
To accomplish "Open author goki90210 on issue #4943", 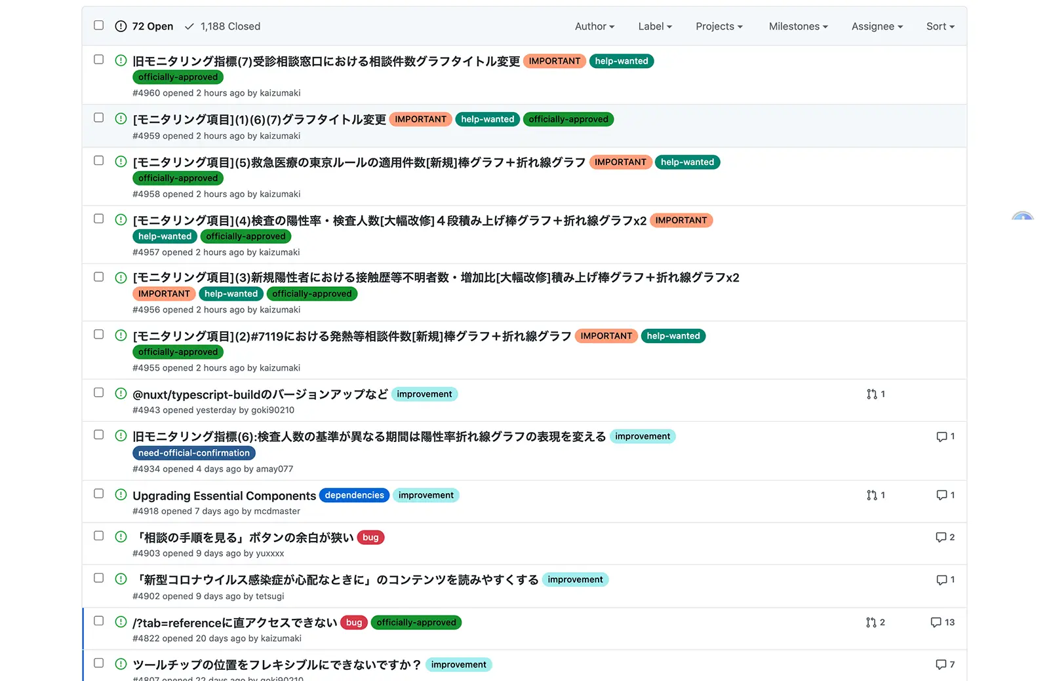I will tap(273, 410).
